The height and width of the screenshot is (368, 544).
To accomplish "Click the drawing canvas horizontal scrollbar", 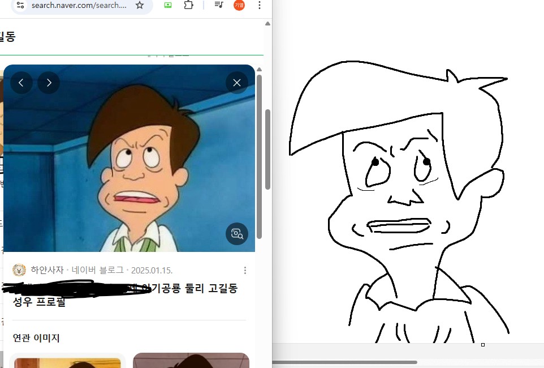I will (x=344, y=362).
